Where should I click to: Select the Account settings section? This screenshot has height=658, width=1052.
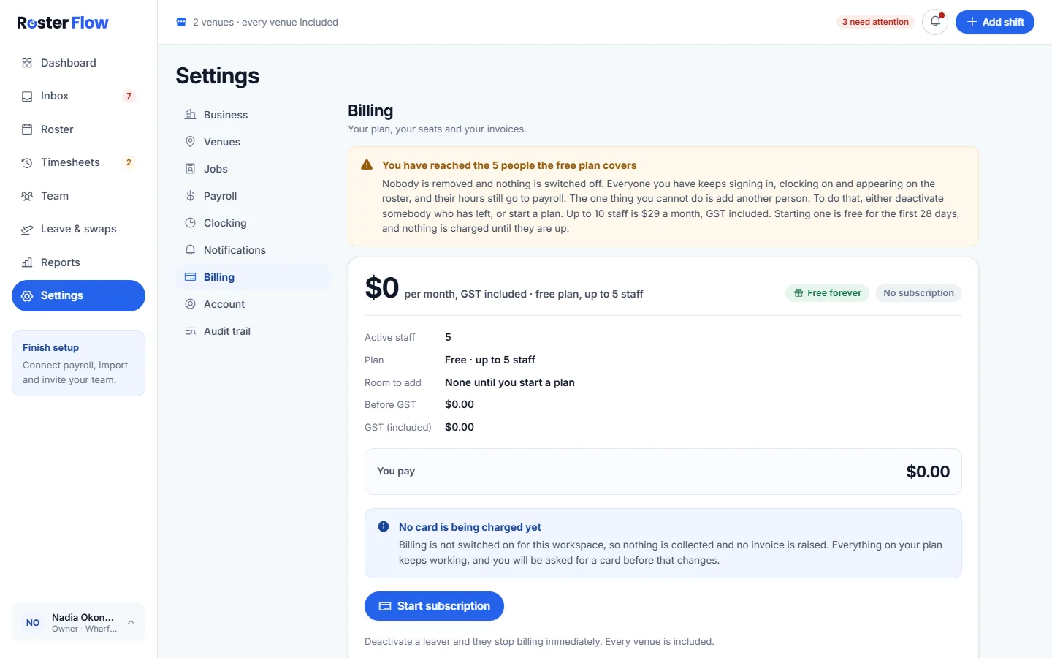[253, 304]
